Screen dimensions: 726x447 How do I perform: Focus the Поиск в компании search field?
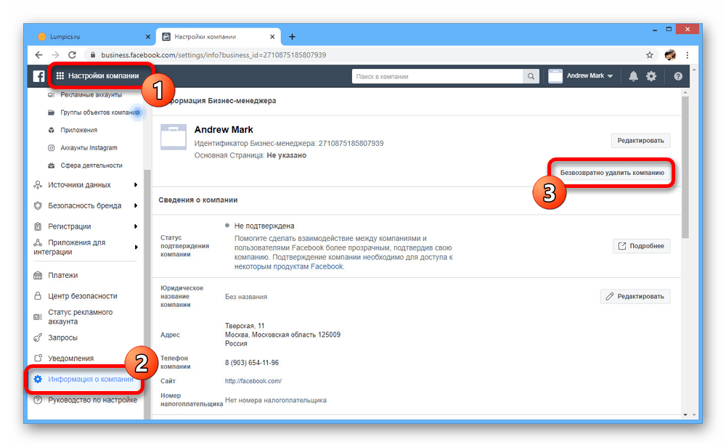[438, 76]
